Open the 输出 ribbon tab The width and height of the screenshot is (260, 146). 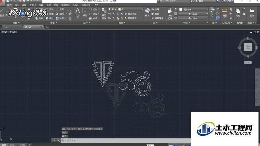click(x=56, y=5)
